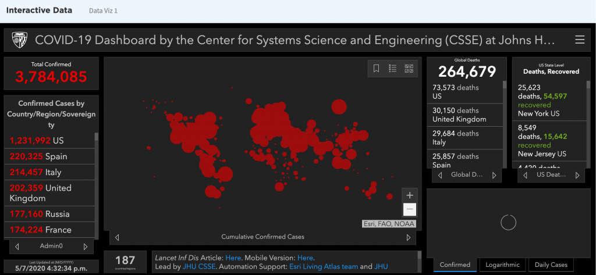The height and width of the screenshot is (275, 596).
Task: Open the hamburger menu in dashboard header
Action: click(x=579, y=40)
